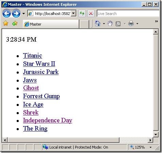Screen dimensions: 162x153
Task: Select the Master tab
Action: coord(51,24)
